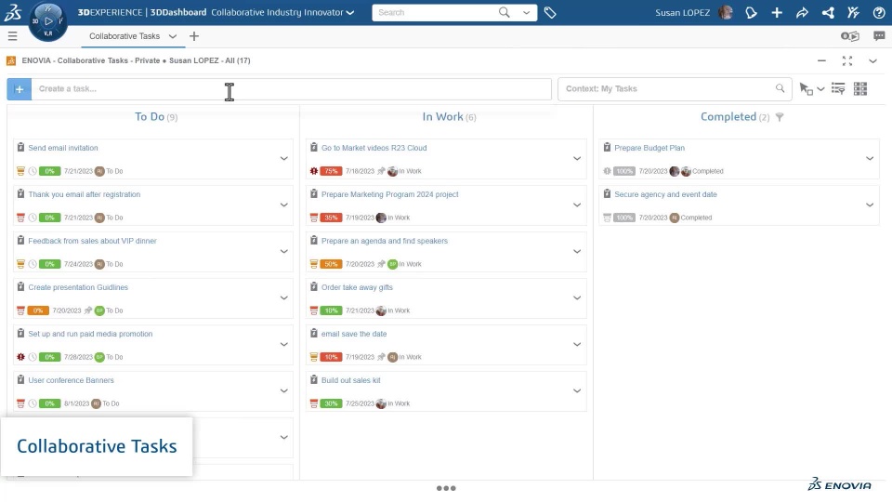
Task: Expand Build out sales kit card
Action: click(x=577, y=391)
